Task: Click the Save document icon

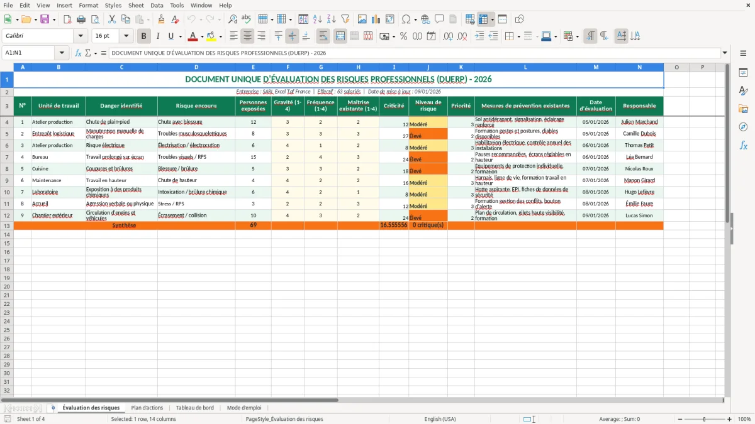Action: pos(45,19)
